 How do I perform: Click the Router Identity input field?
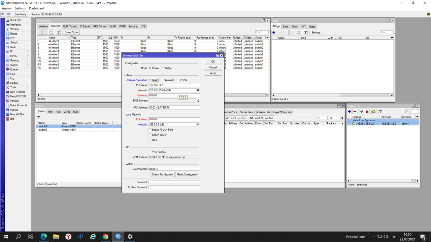pos(174,169)
